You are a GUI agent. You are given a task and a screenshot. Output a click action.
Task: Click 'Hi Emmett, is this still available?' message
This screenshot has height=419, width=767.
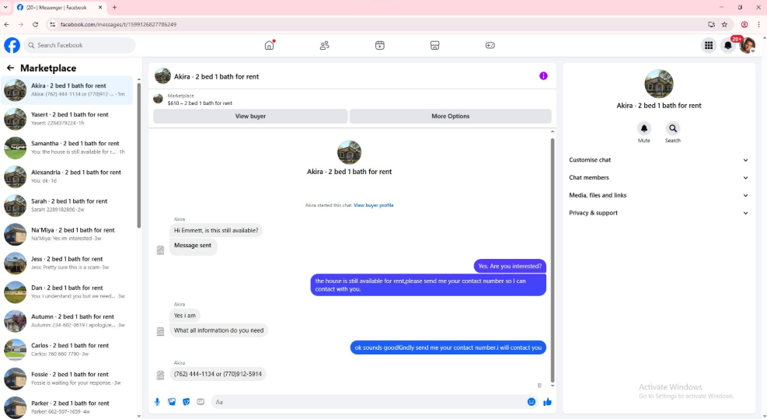[x=216, y=230]
